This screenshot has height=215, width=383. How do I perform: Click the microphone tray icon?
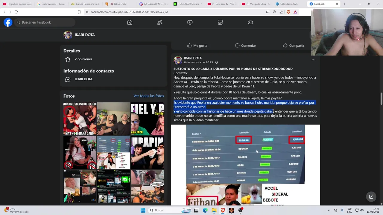342,210
